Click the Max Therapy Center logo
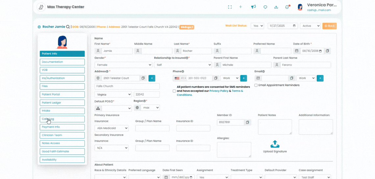 [41, 7]
